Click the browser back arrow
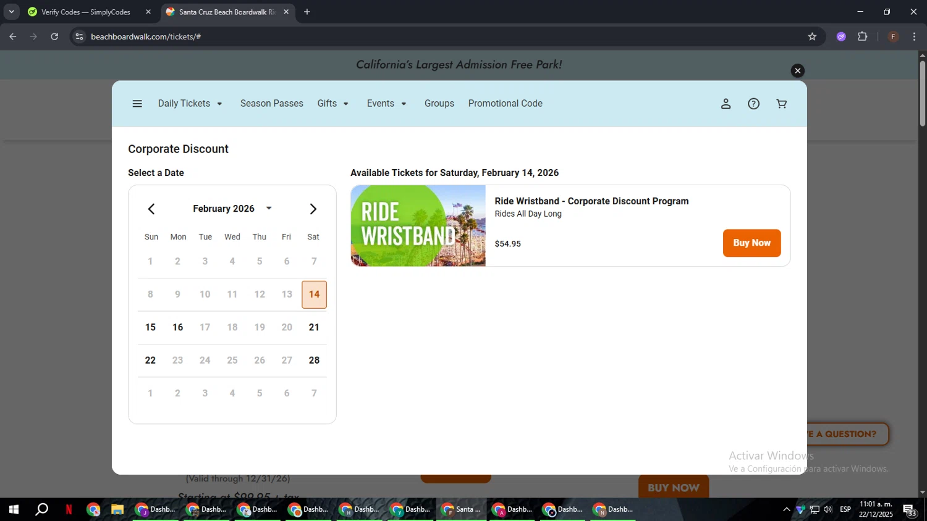 coord(13,36)
